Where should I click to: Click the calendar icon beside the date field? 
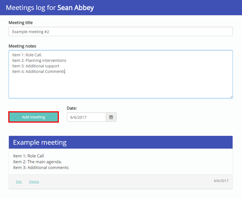pyautogui.click(x=111, y=117)
